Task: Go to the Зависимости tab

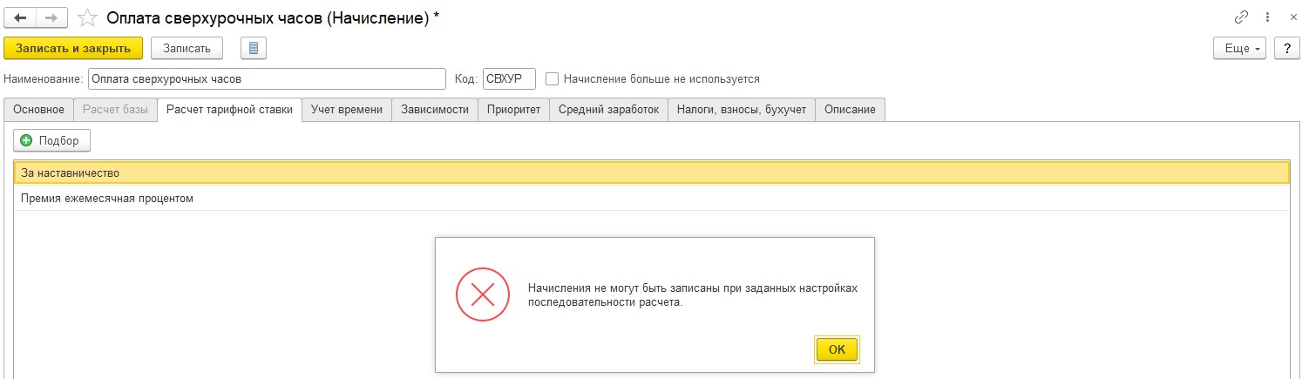Action: pos(435,110)
